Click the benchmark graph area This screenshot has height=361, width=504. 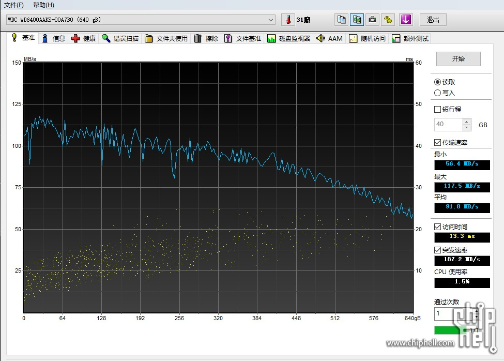click(218, 187)
